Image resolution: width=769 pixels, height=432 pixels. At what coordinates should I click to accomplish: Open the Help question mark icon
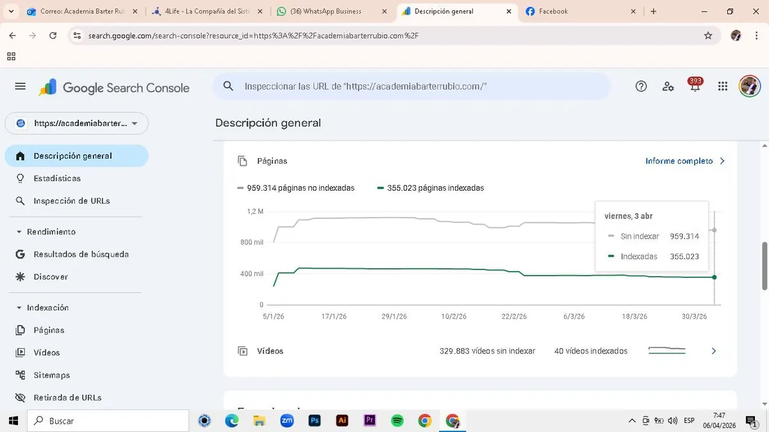(641, 86)
